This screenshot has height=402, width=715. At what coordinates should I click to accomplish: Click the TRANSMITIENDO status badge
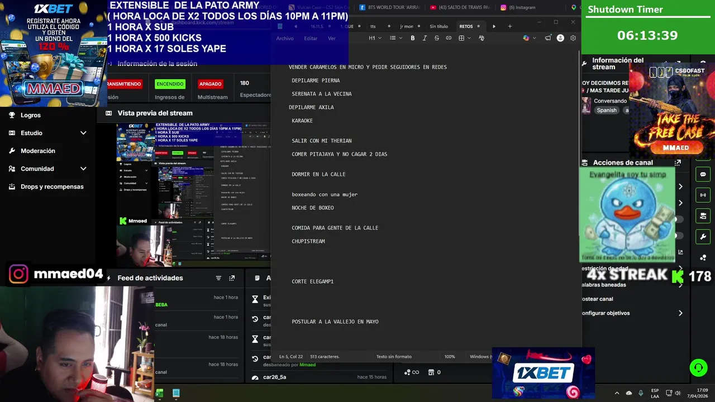[x=124, y=84]
